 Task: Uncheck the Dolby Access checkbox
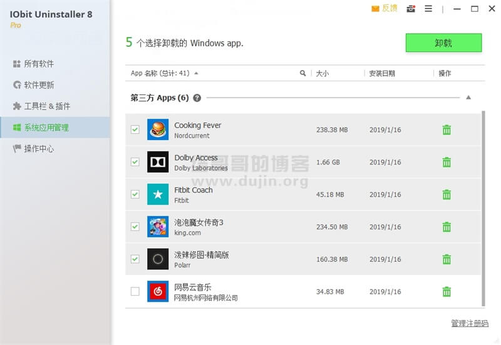(135, 162)
